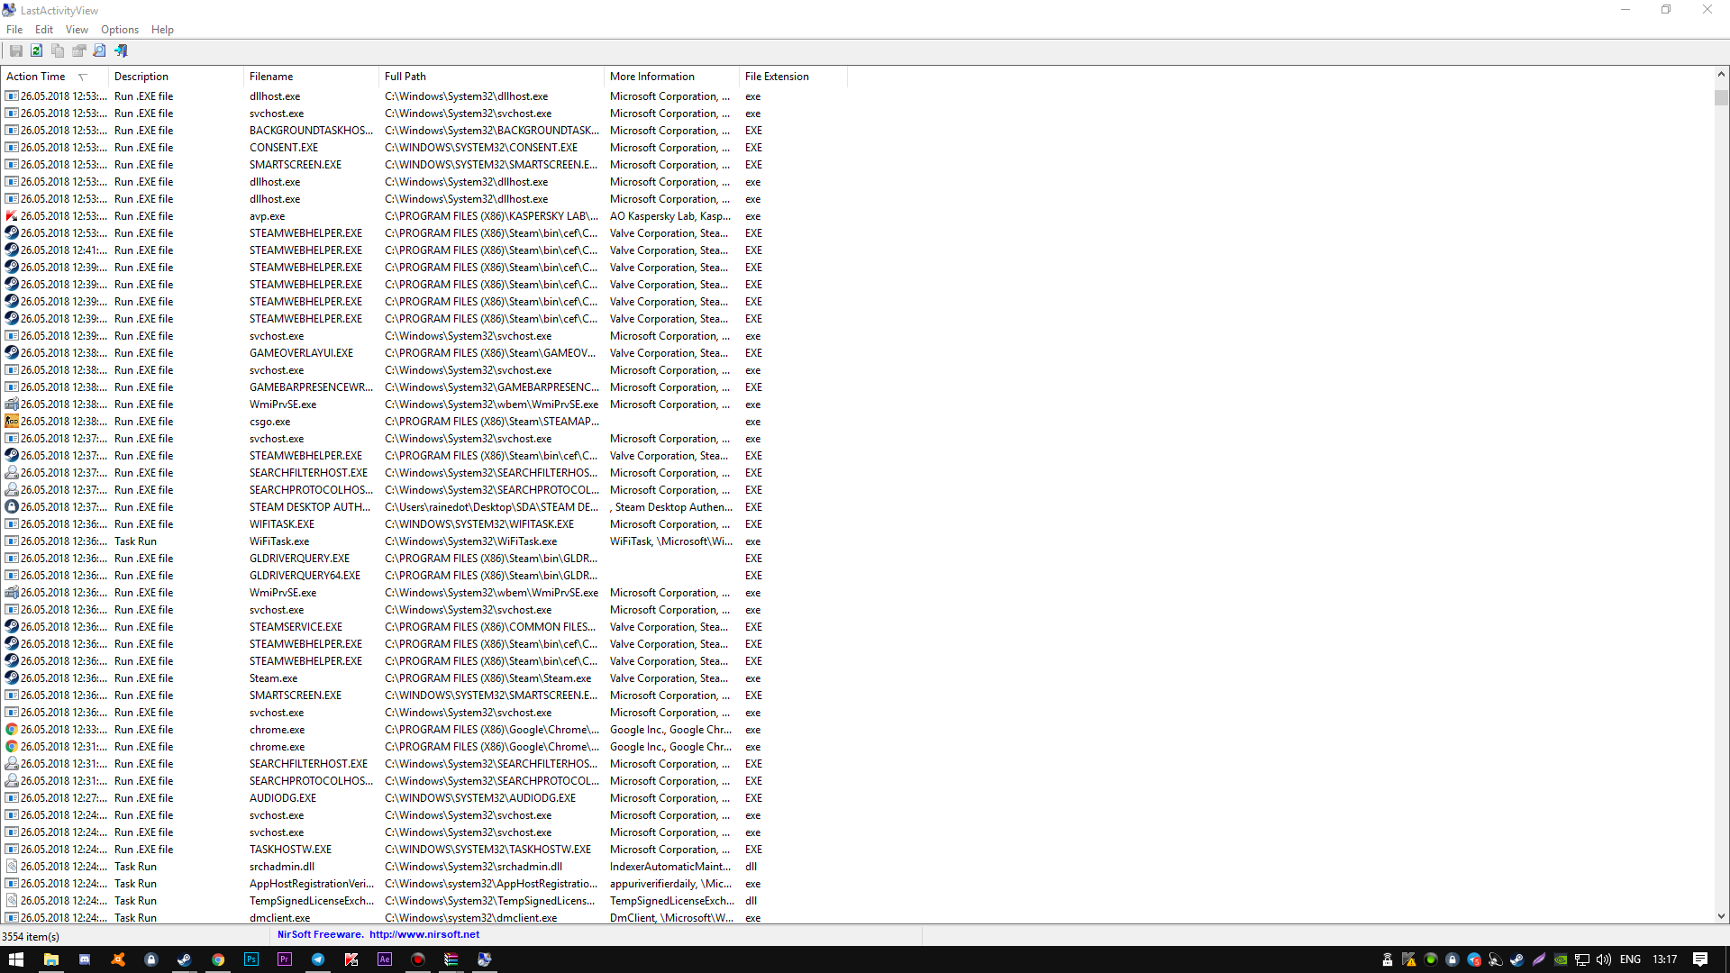The width and height of the screenshot is (1730, 973).
Task: Select the Steam.exe row
Action: (273, 678)
